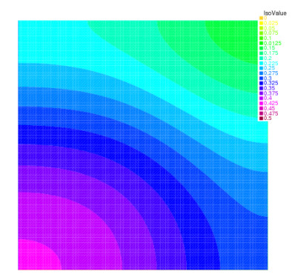Click the 0.15 legend label text
Viewport: 292px width, 277px height.
click(x=269, y=48)
